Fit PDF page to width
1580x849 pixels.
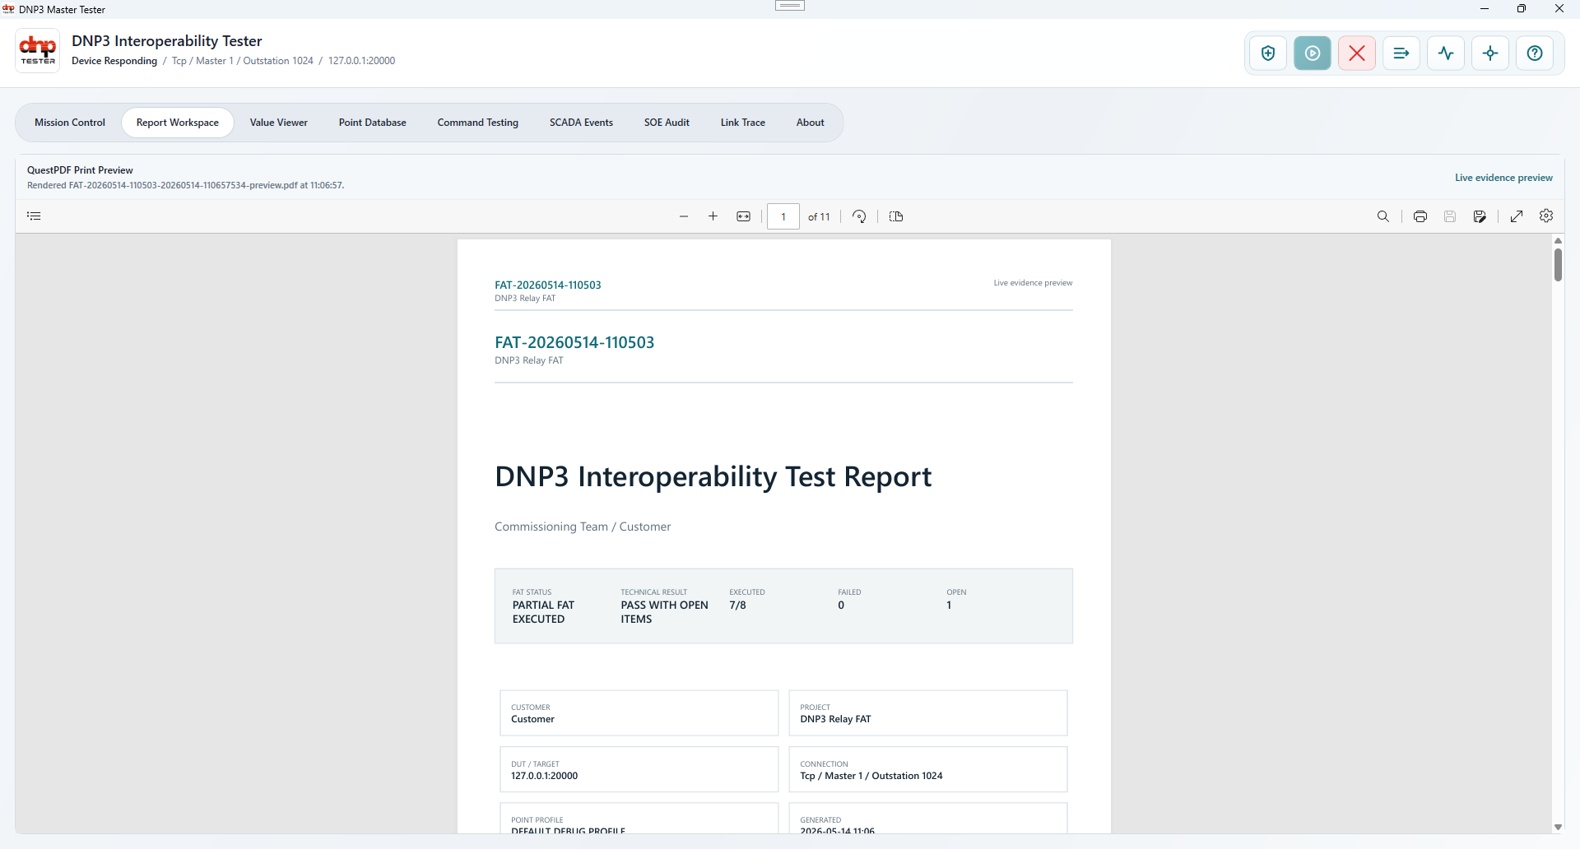pos(744,216)
